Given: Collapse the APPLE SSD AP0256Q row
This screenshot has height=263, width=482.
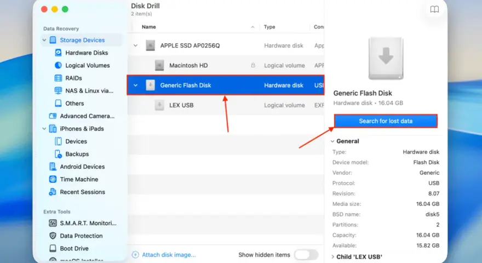Looking at the screenshot, I should point(136,45).
